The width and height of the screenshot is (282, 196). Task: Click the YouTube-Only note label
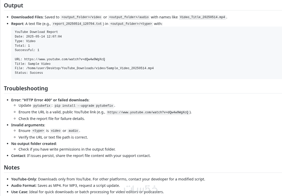pos(24,179)
